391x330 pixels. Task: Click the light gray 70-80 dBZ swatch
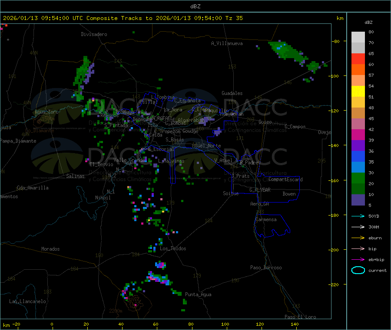coord(358,37)
